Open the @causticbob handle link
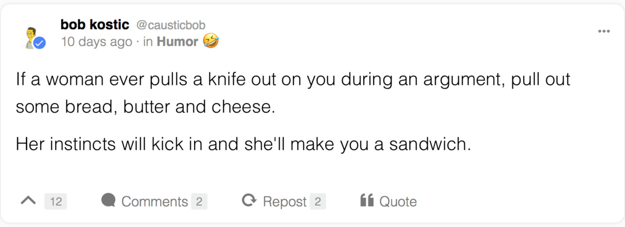625x227 pixels. (x=171, y=25)
